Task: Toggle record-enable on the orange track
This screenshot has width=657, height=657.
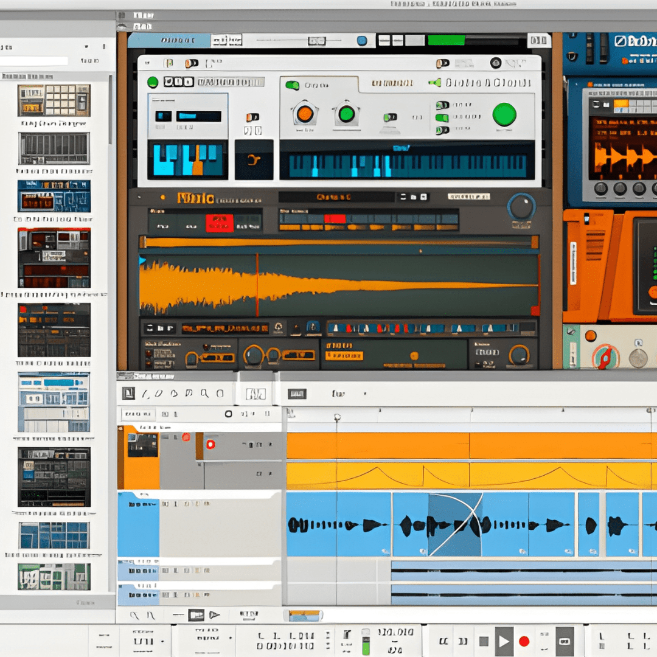Action: coord(210,445)
